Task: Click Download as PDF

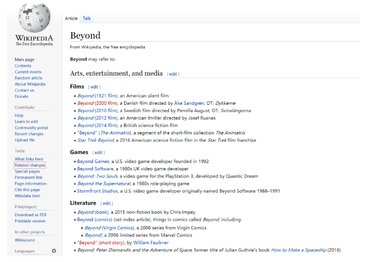Action: (x=31, y=215)
